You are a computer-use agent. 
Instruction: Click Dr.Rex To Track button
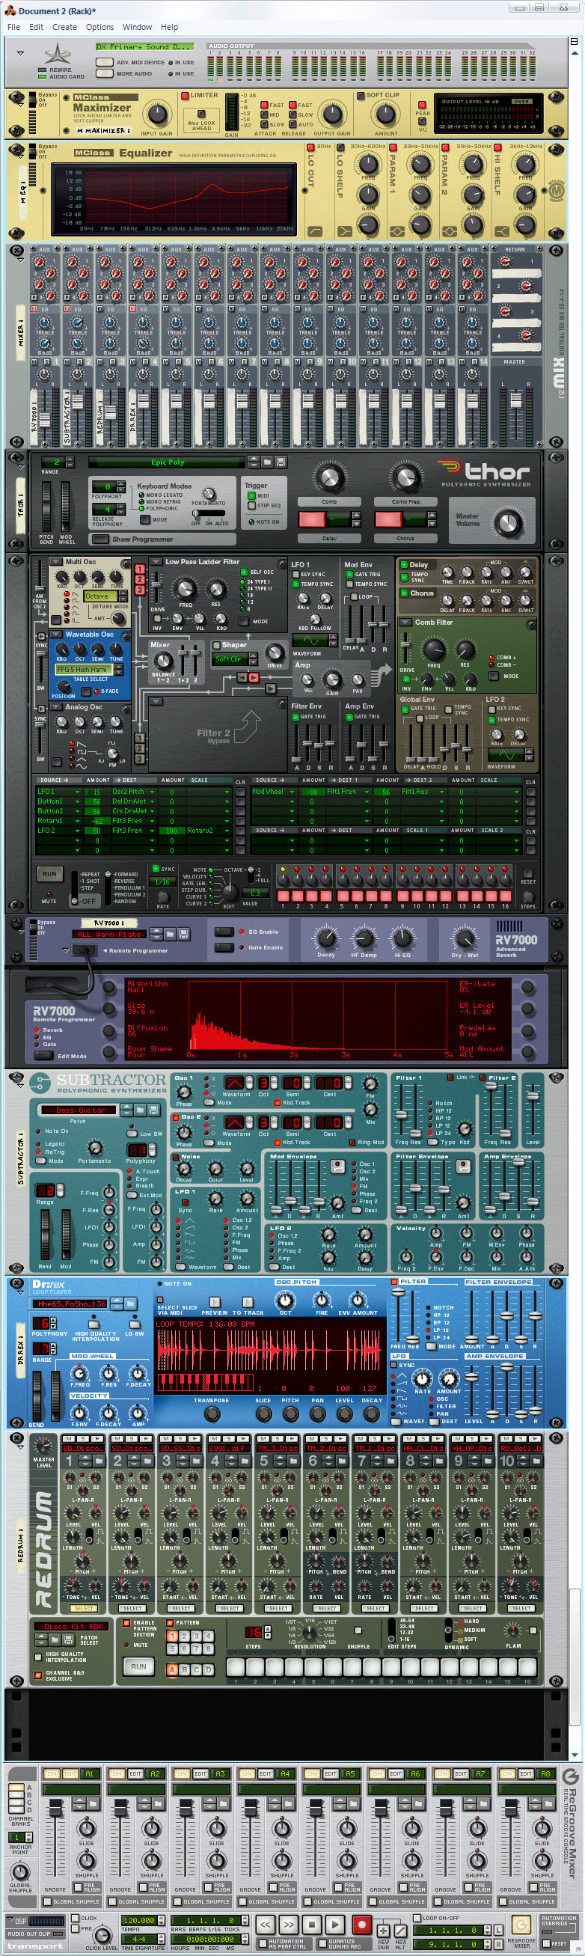248,1301
